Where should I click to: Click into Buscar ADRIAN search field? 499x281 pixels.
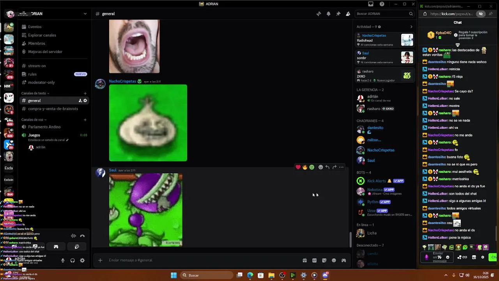pyautogui.click(x=384, y=14)
